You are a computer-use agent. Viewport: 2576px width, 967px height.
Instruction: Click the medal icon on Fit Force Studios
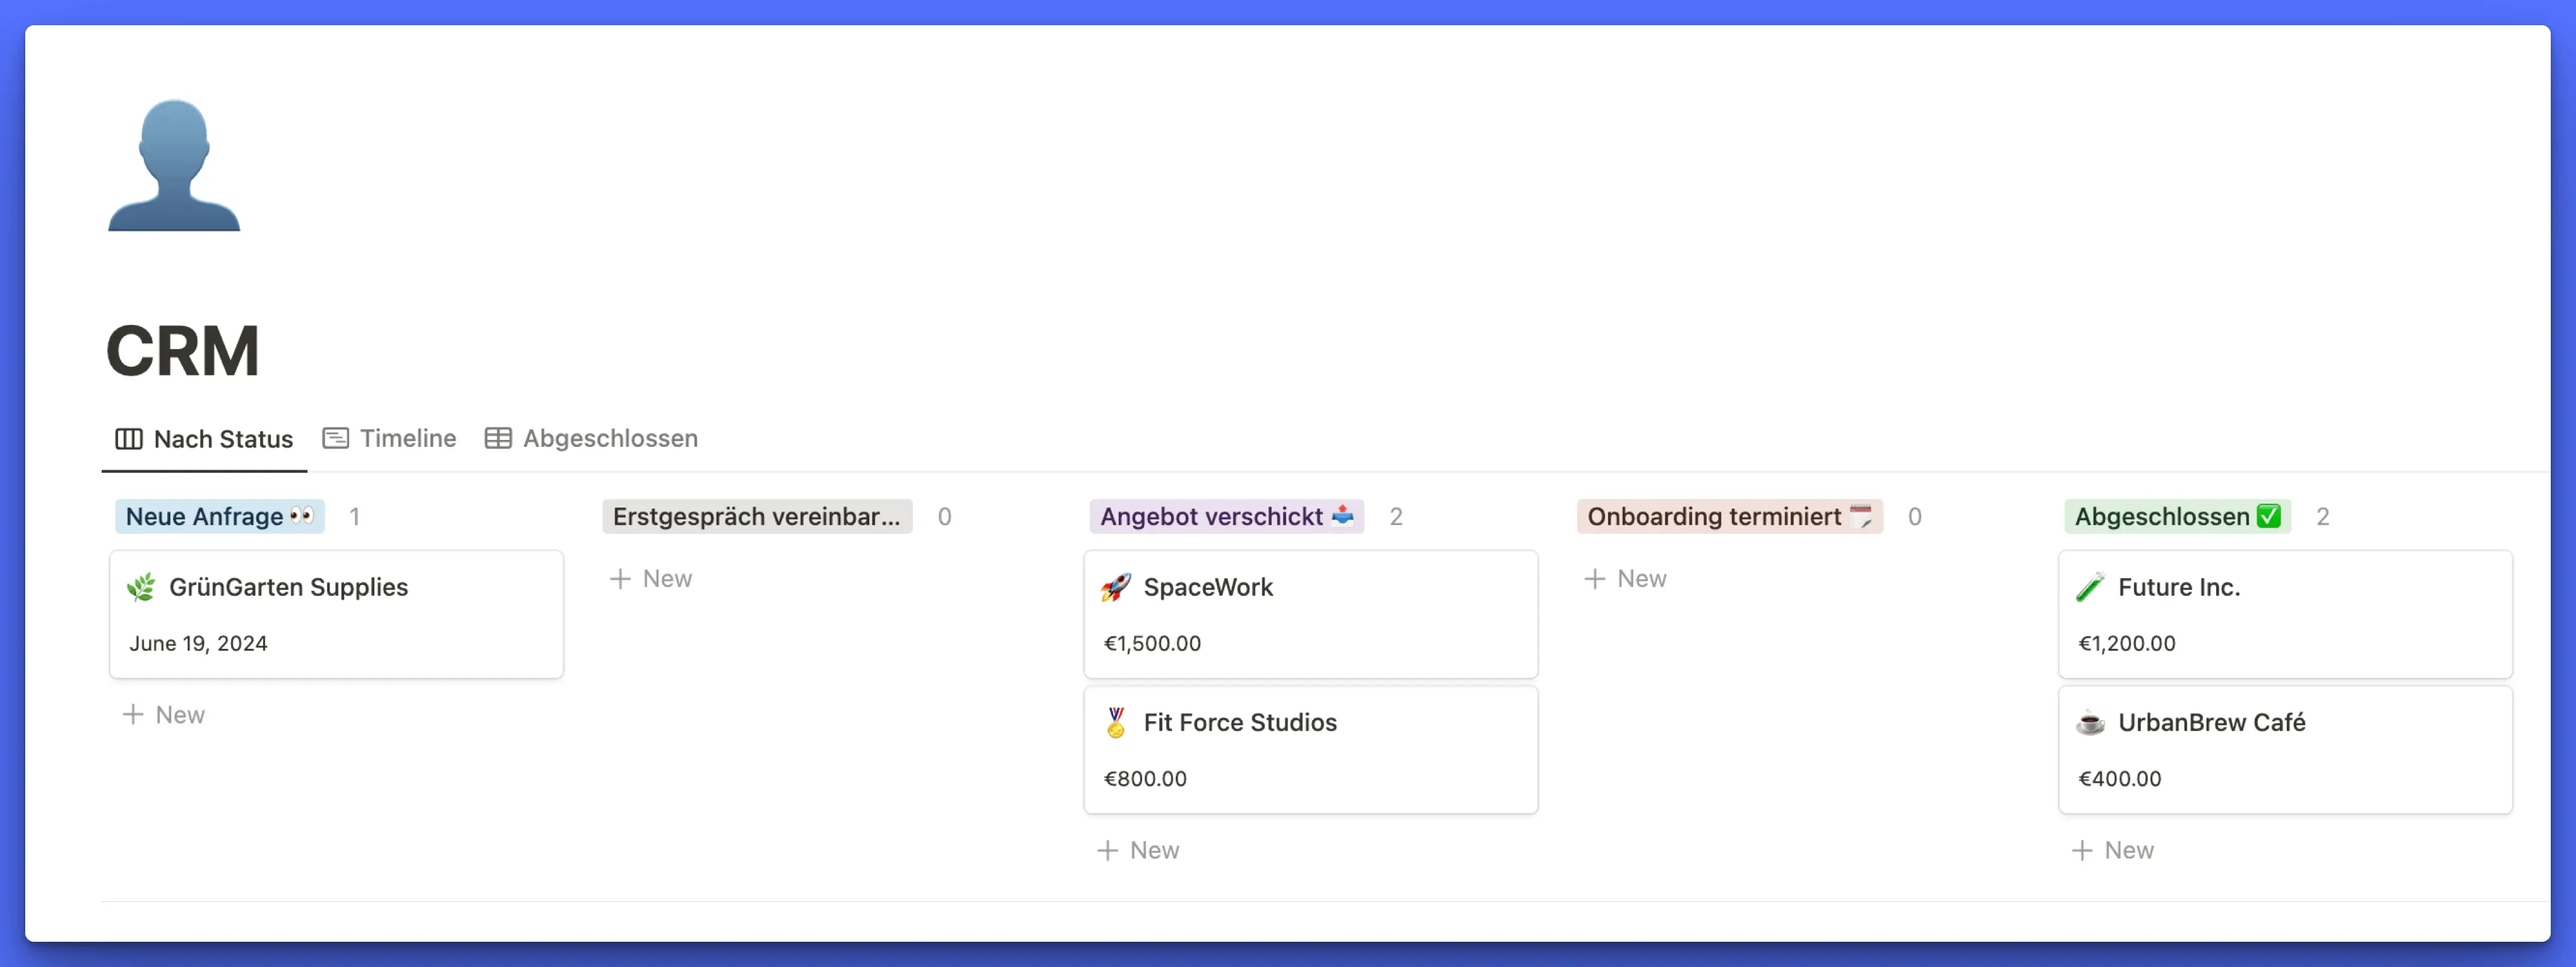1115,722
